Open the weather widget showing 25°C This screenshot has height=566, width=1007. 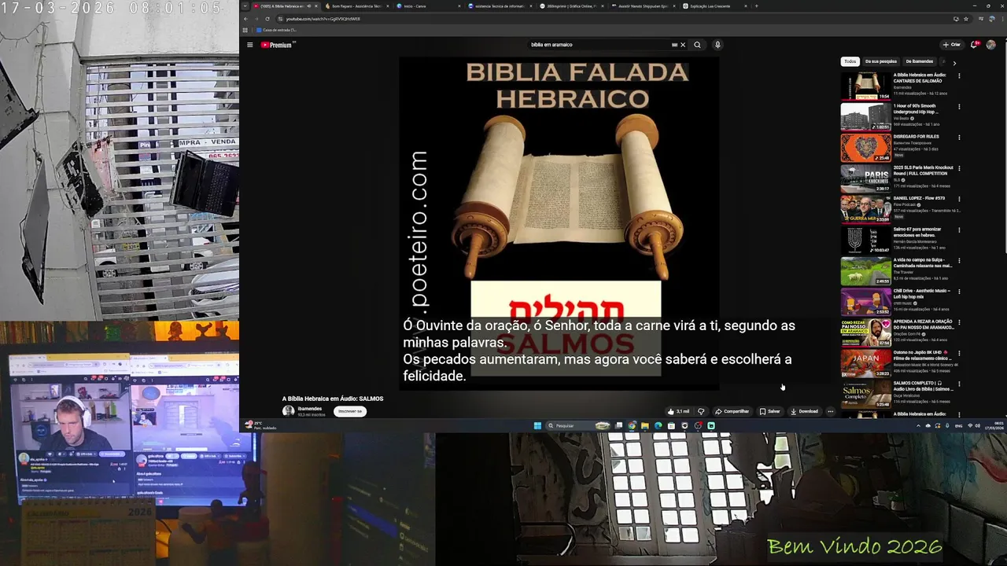tap(260, 425)
